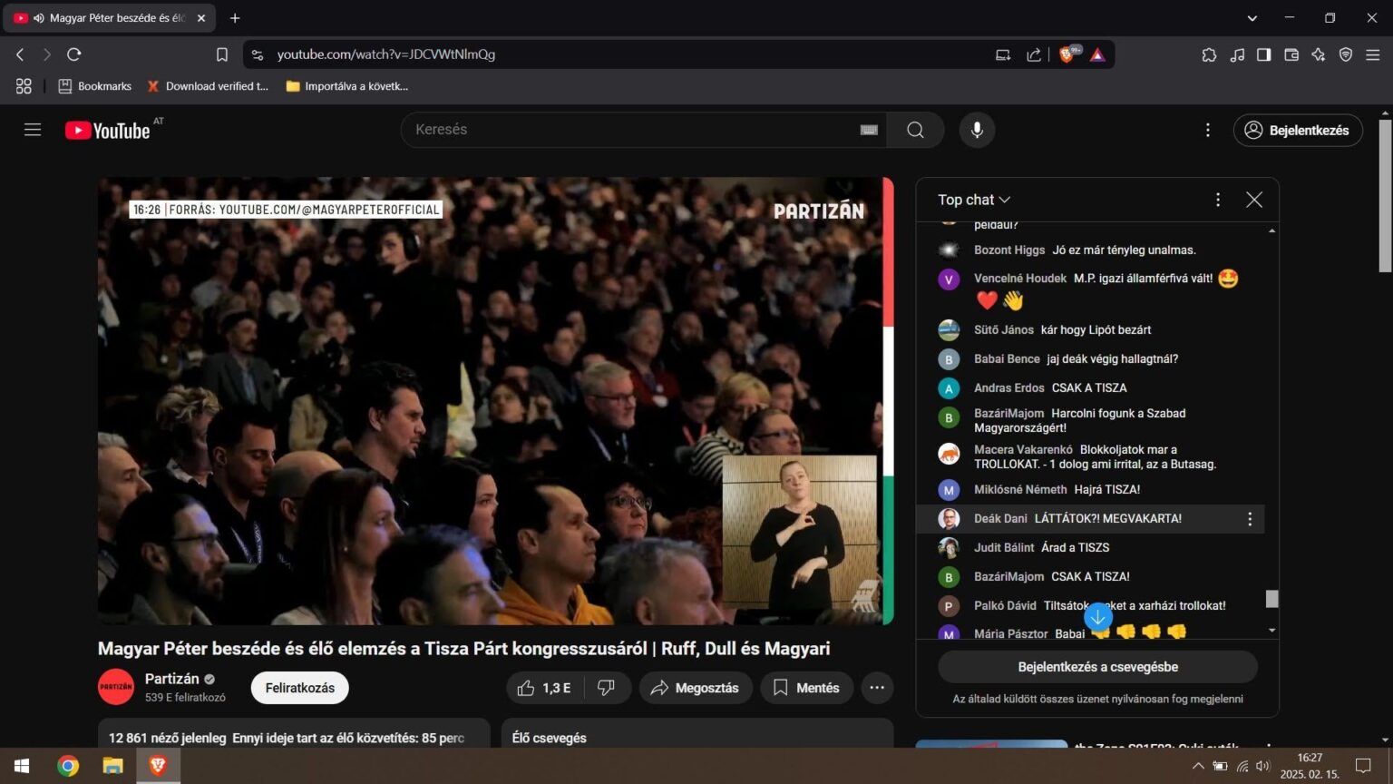
Task: Select the Magyar Péter beszéde browser tab
Action: [x=111, y=18]
